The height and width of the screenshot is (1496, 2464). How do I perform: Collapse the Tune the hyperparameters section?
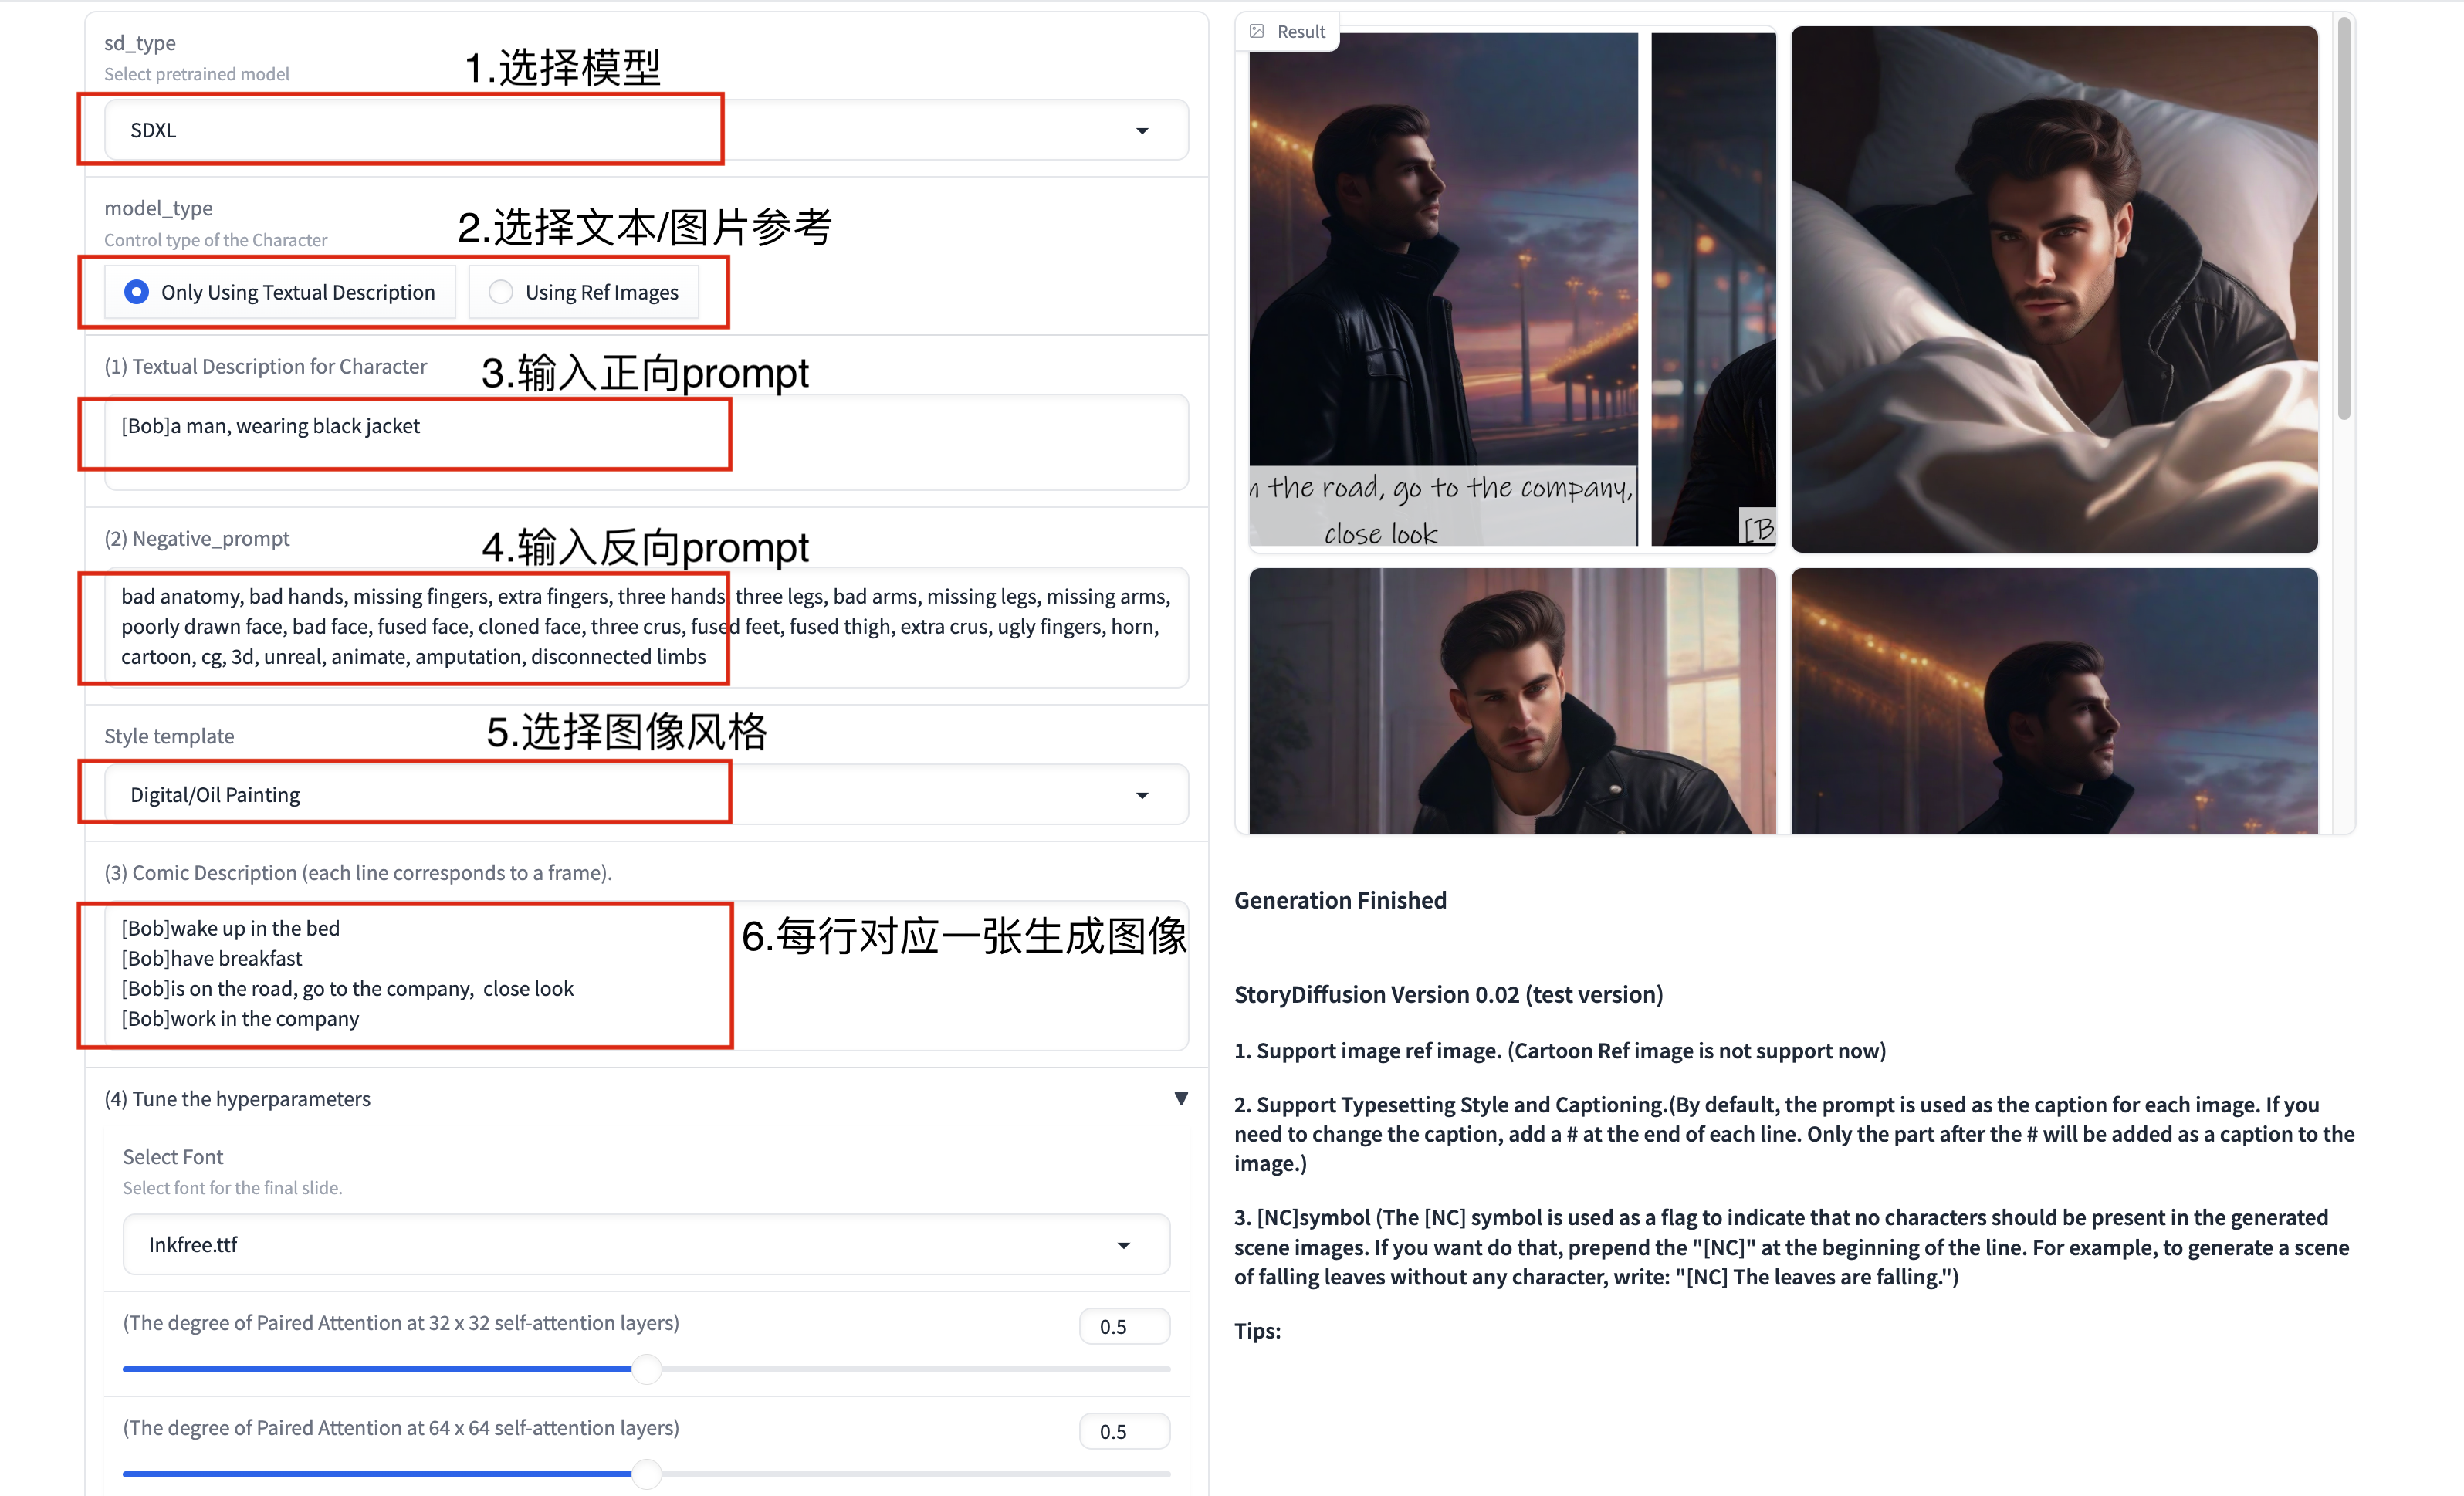(x=1181, y=1099)
